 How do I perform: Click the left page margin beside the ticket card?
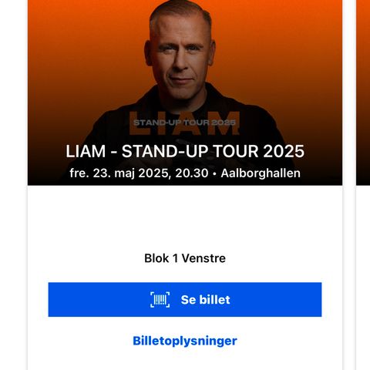[13, 185]
